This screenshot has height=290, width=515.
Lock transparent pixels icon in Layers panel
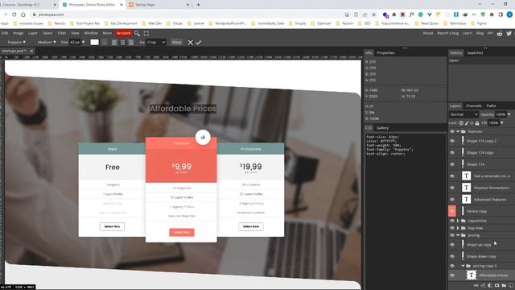point(461,123)
